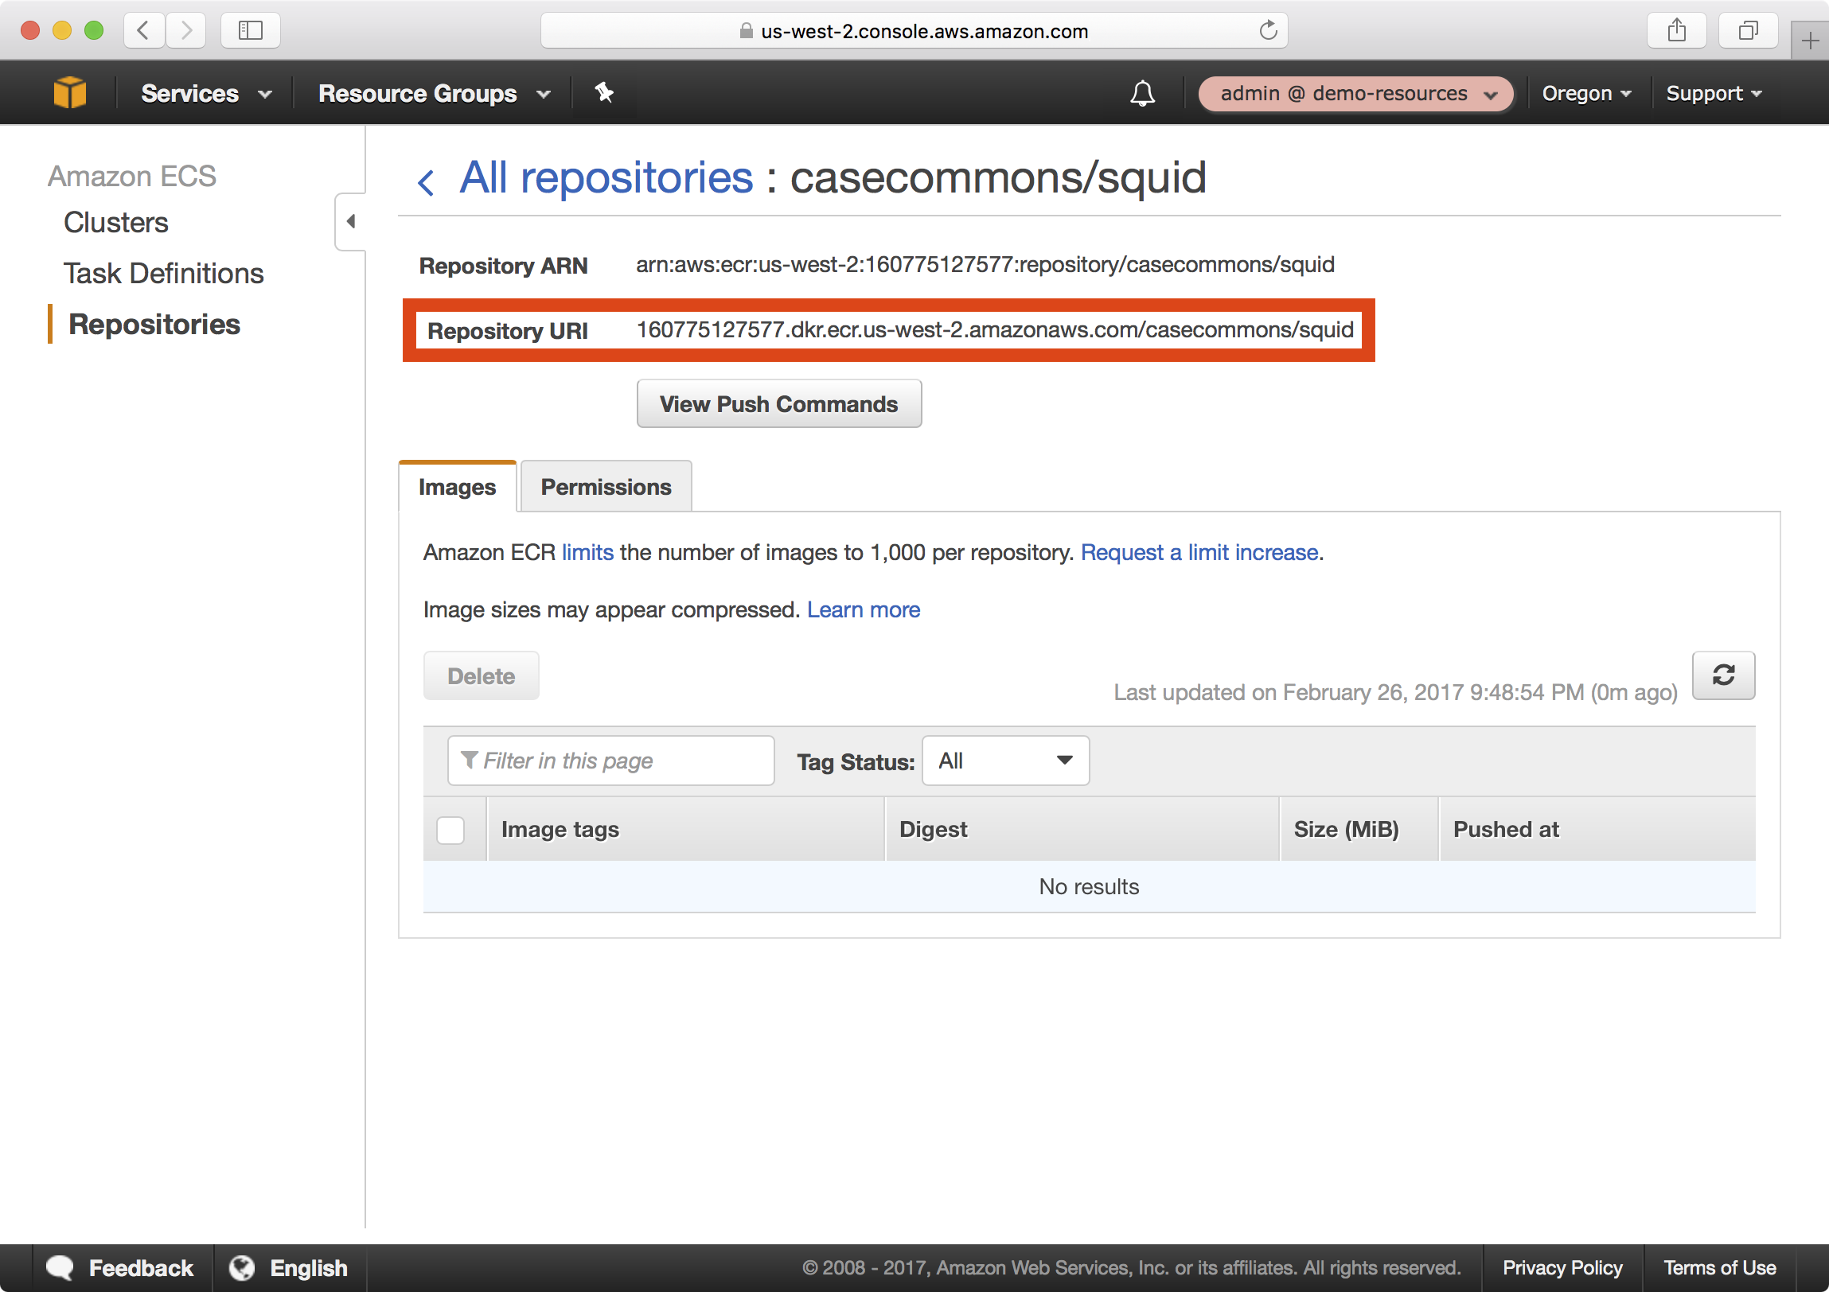Open the Terms of Use link
The image size is (1829, 1292).
pos(1719,1267)
